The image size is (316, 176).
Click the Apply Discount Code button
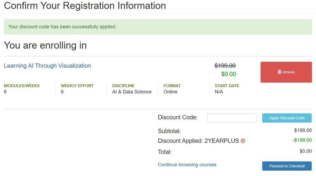287,118
